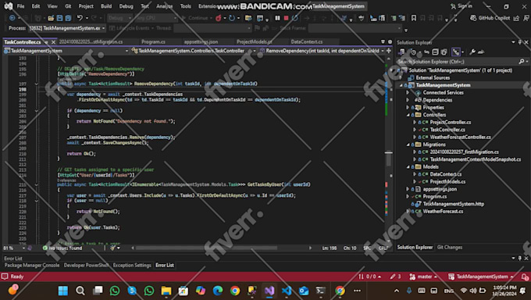Click the bookmark toggle icon in toolbar
531x300 pixels.
point(414,18)
